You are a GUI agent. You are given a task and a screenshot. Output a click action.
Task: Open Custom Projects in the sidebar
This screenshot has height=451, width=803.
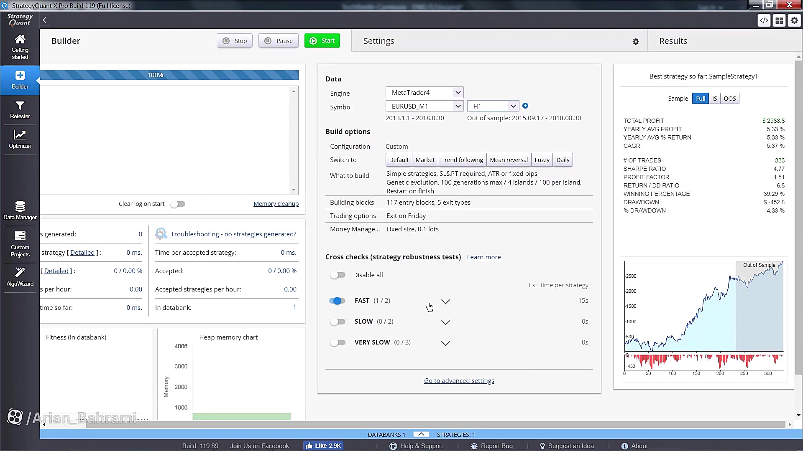(x=20, y=244)
